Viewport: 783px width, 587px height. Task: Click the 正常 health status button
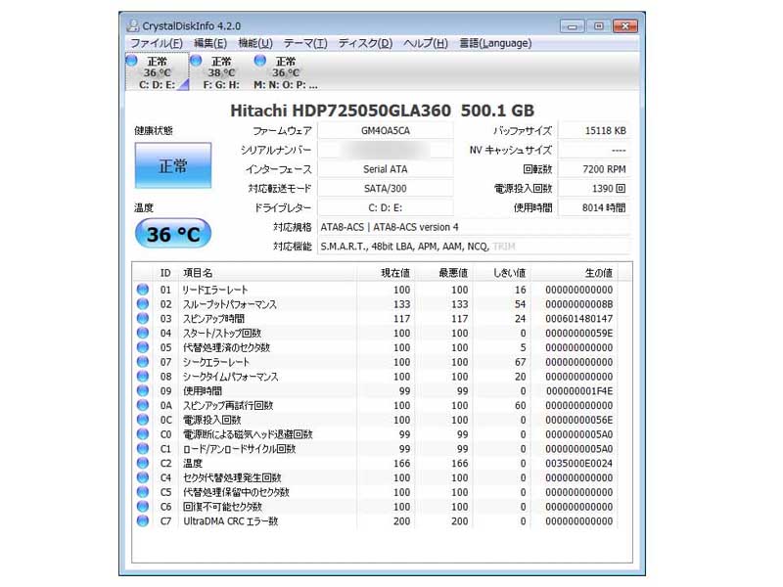pos(172,166)
